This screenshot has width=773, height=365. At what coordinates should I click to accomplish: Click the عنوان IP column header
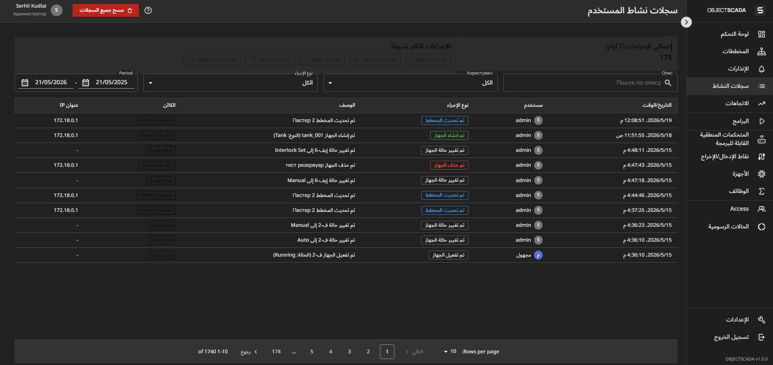69,105
